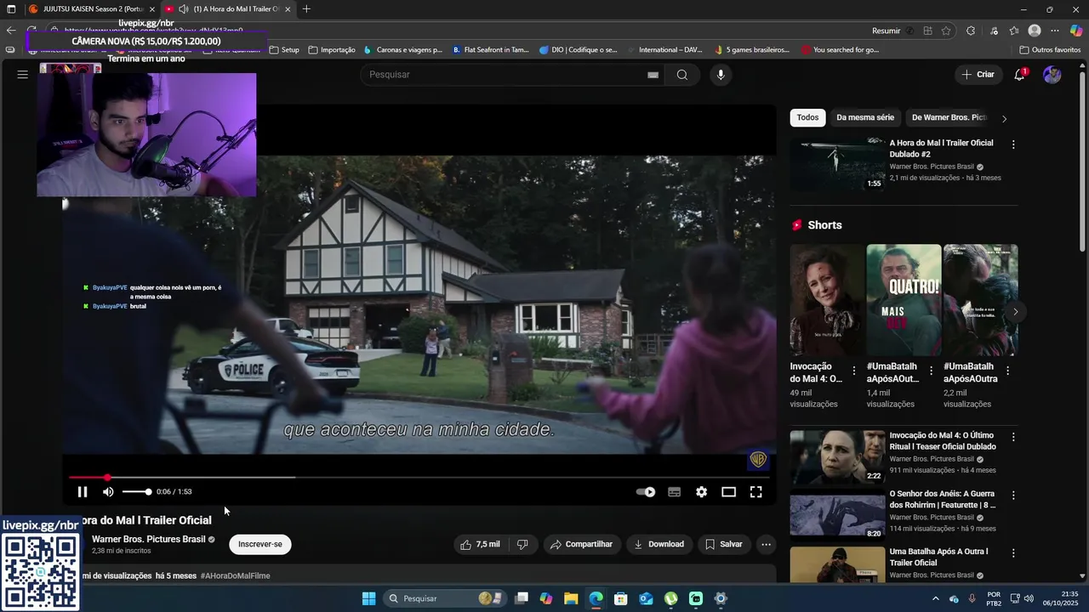Open the on-screen keyboard in the search box
The height and width of the screenshot is (612, 1089).
tap(653, 75)
